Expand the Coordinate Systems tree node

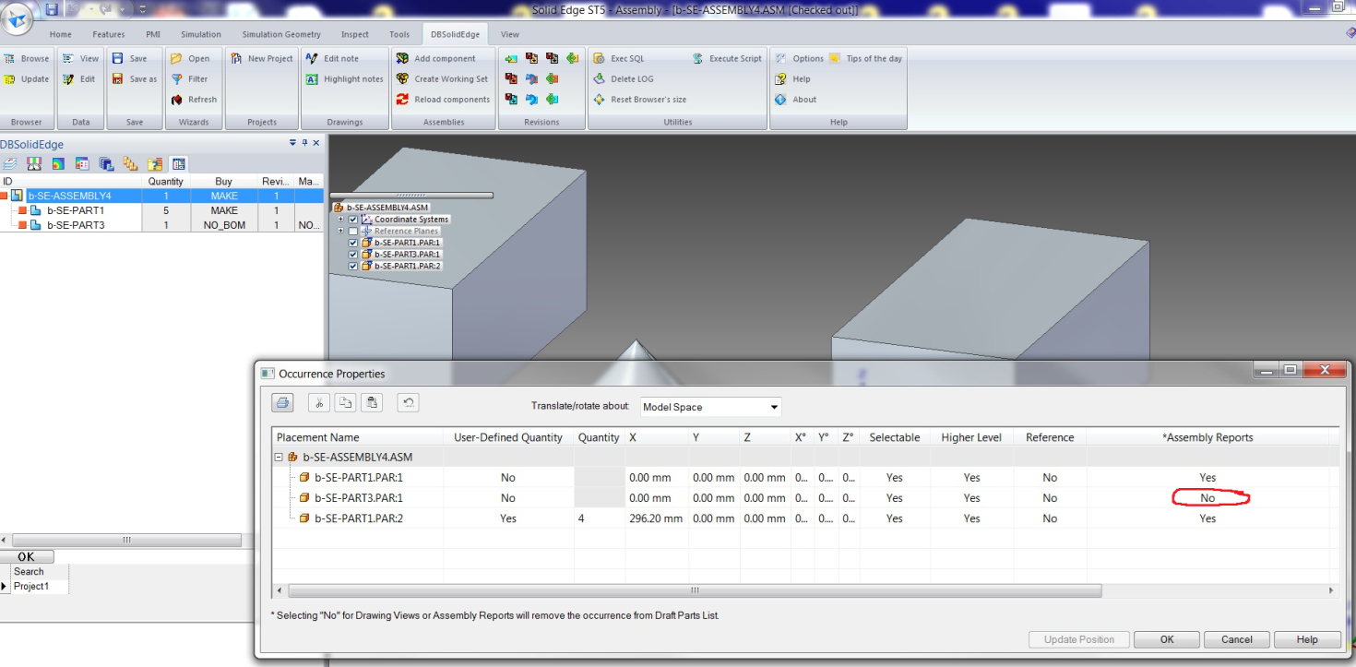pyautogui.click(x=341, y=220)
